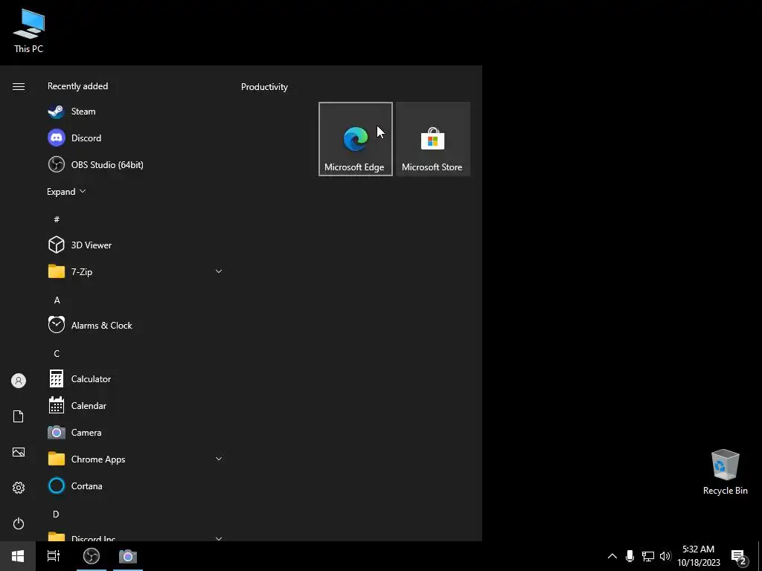
Task: Launch Camera from the app list
Action: click(x=135, y=432)
